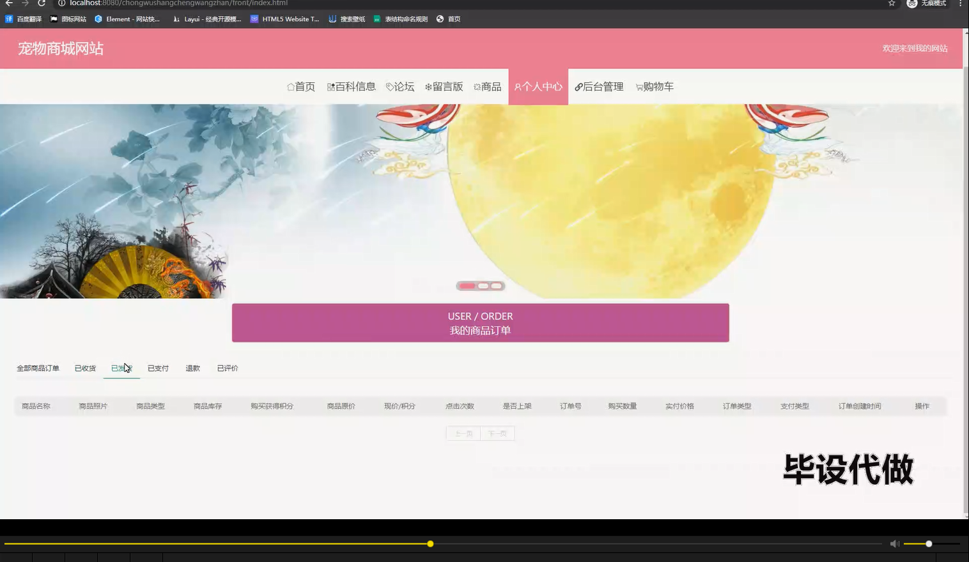
Task: Select the second carousel indicator dot
Action: tap(483, 286)
